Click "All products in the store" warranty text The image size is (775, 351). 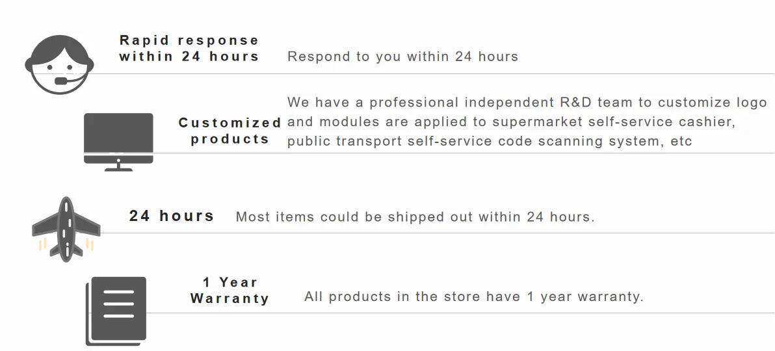click(x=473, y=297)
